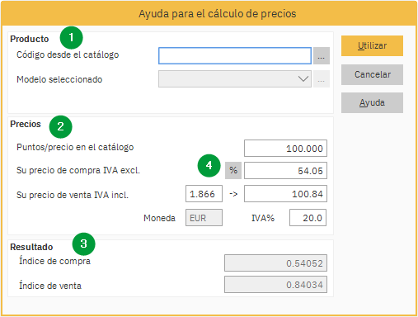Viewport: 418px width, 317px height.
Task: Click the sale factor field showing 1.866
Action: coord(204,194)
